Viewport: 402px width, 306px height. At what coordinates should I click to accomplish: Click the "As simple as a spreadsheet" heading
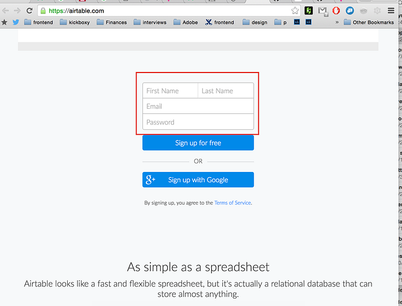pyautogui.click(x=198, y=267)
